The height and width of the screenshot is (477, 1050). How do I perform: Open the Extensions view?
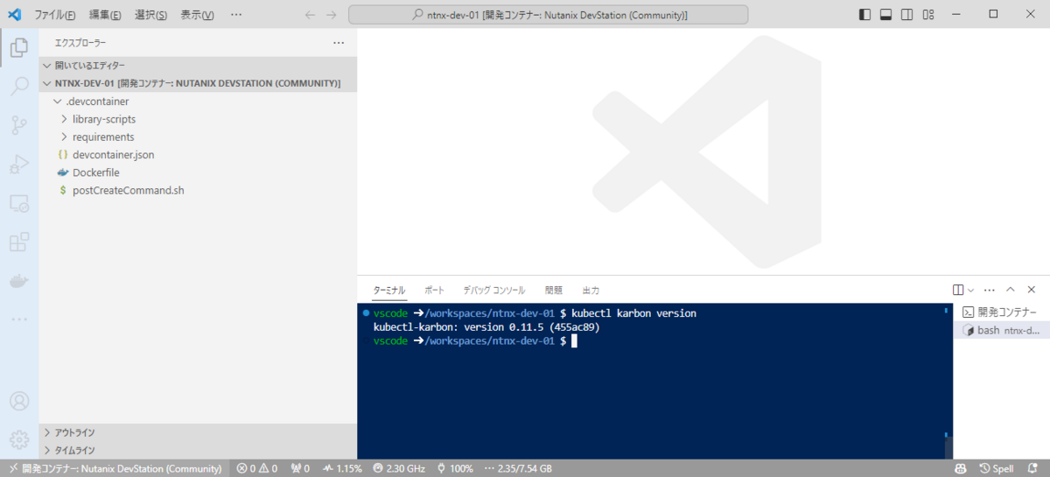[18, 242]
